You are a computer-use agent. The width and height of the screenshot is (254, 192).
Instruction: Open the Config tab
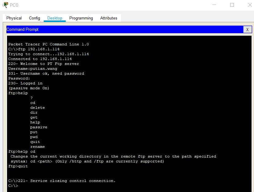(x=34, y=18)
